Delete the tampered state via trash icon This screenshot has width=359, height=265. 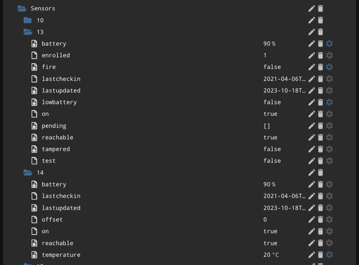[320, 149]
